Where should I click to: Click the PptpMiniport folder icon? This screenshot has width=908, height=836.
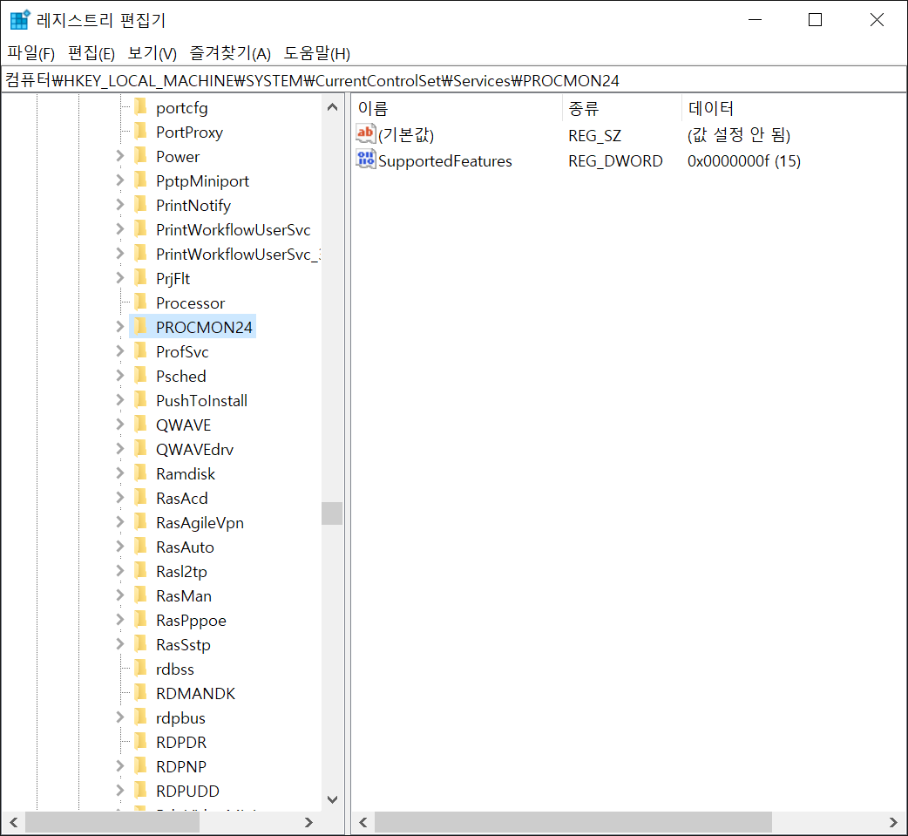(x=140, y=180)
